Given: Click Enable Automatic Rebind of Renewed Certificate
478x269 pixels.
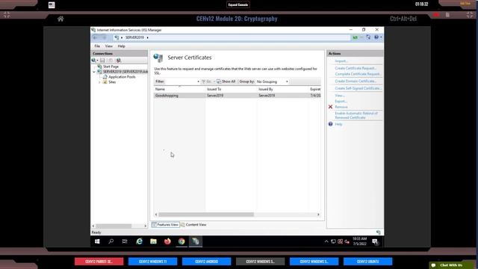Looking at the screenshot, I should [x=356, y=115].
